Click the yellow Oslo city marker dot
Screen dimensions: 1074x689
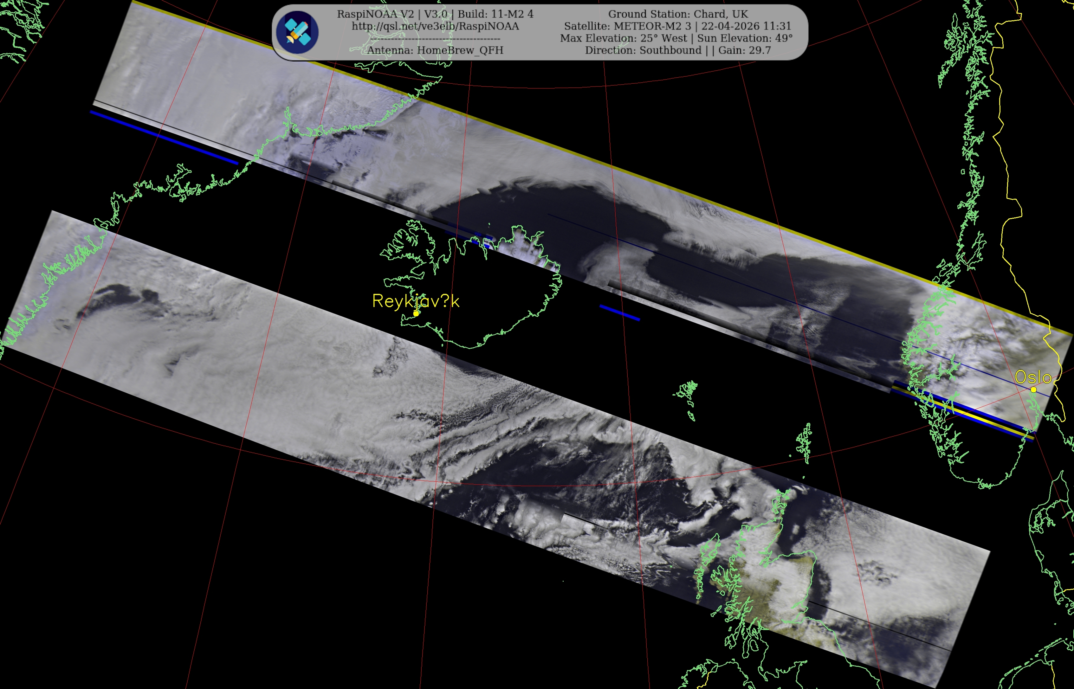1033,390
